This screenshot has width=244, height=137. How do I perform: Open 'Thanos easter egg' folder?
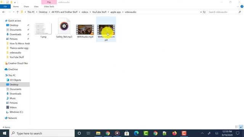19,48
